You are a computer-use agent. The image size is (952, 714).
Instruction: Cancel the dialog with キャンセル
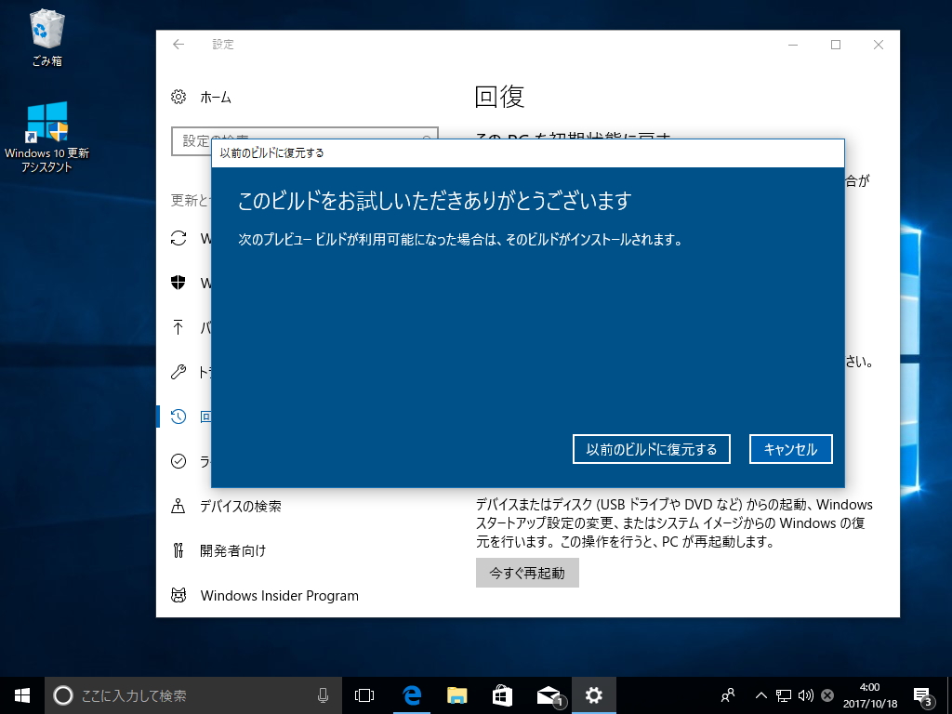tap(790, 448)
